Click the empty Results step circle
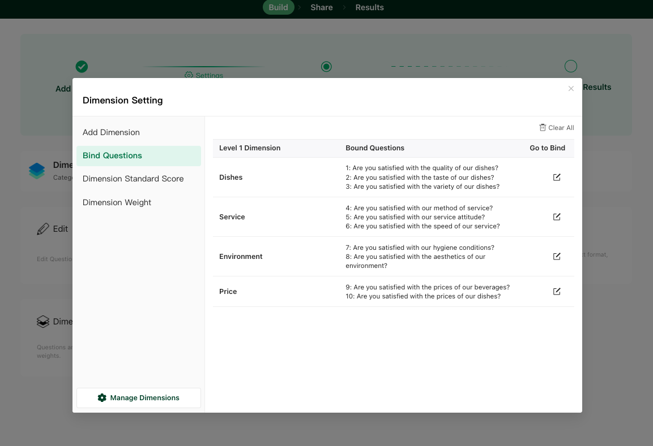Viewport: 653px width, 446px height. 570,66
